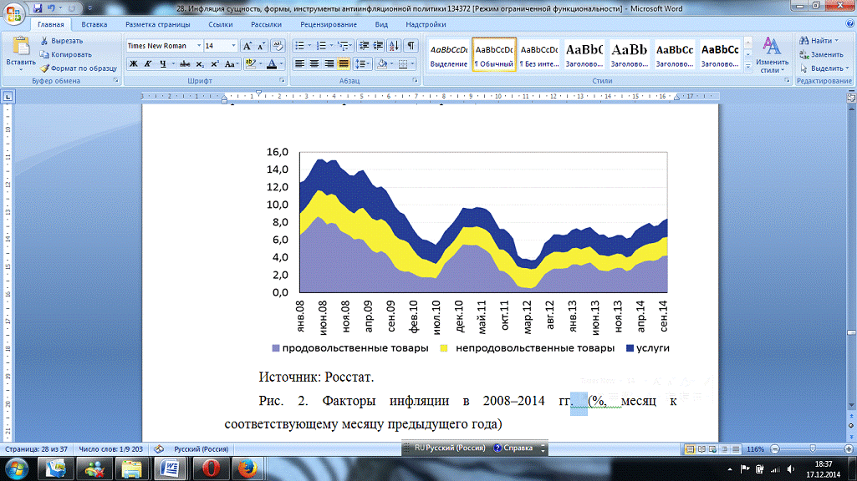Click the Изменить стили button
Screen dimensions: 857x481
772,55
